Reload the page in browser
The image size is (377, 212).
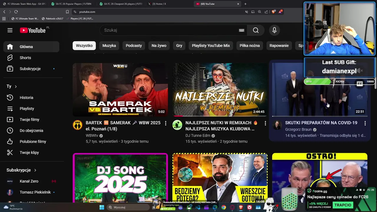(16, 12)
